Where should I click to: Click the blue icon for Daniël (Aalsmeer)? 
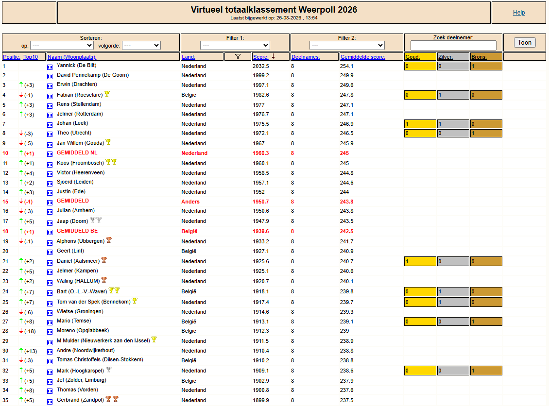coord(50,263)
